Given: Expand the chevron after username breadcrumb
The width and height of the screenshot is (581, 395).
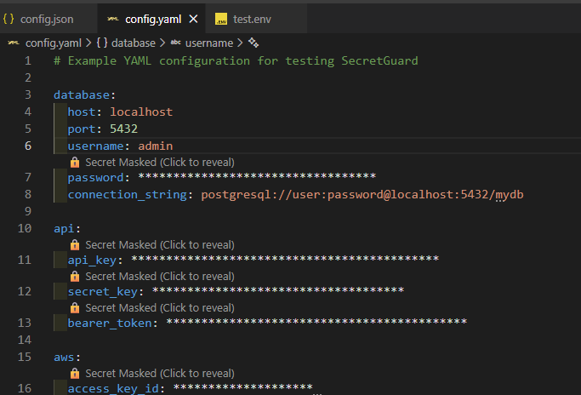Looking at the screenshot, I should click(240, 43).
